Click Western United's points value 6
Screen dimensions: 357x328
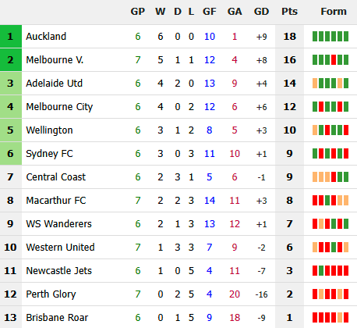[289, 248]
